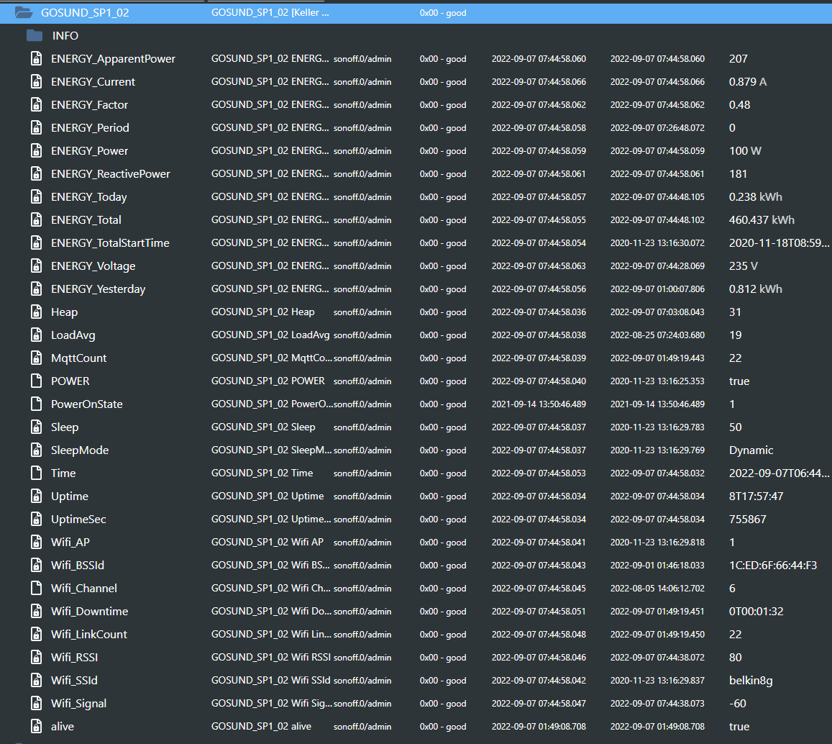Click the ENERGY_Power state file icon

tap(36, 151)
